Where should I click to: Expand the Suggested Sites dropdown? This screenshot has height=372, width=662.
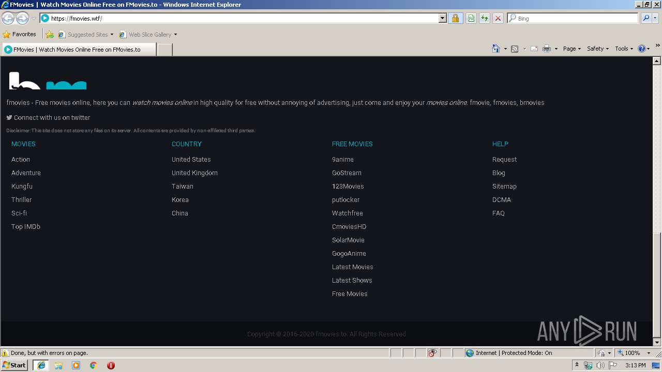coord(112,35)
